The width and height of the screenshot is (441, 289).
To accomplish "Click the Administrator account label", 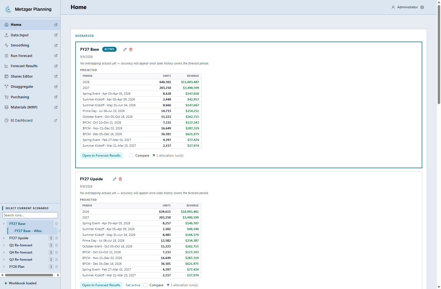I will [407, 7].
